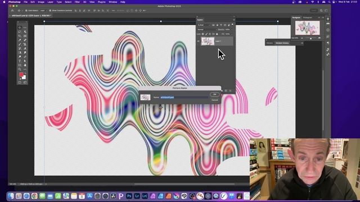Screen dimensions: 360x202
Task: Select the Gradient tool
Action: 20,52
